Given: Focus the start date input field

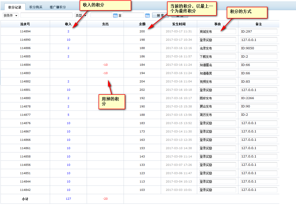Looking at the screenshot, I should click(x=101, y=15).
